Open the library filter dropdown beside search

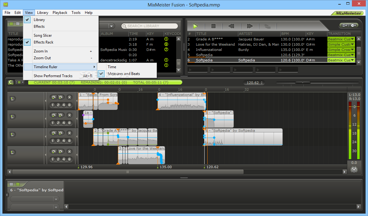(x=111, y=26)
